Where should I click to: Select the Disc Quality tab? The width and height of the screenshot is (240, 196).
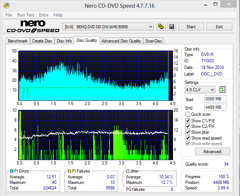pyautogui.click(x=87, y=40)
